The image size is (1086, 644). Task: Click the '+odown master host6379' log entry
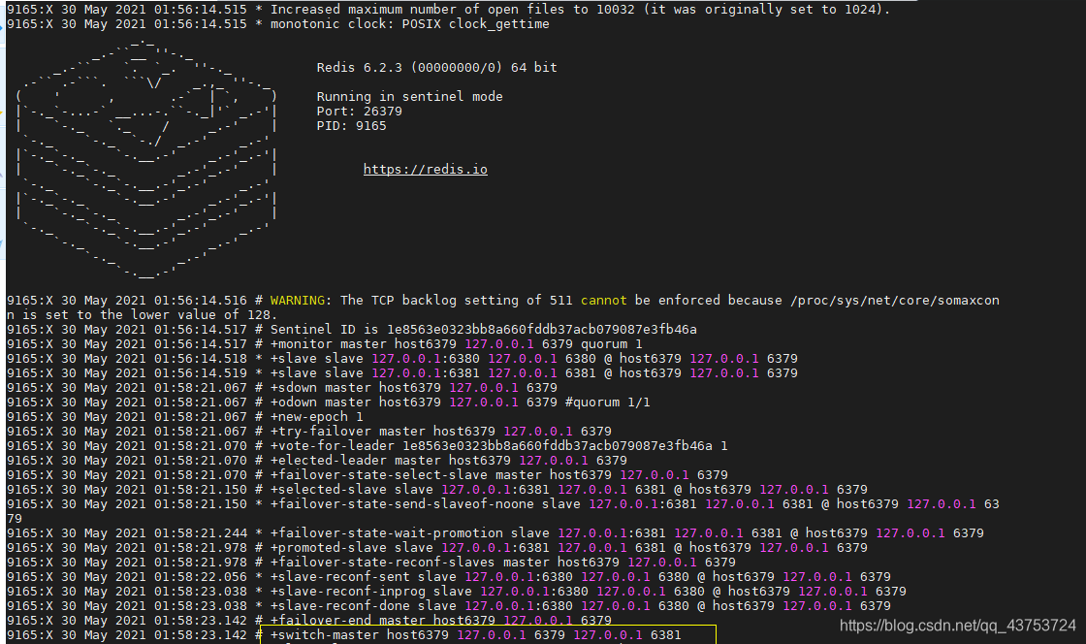(x=329, y=402)
